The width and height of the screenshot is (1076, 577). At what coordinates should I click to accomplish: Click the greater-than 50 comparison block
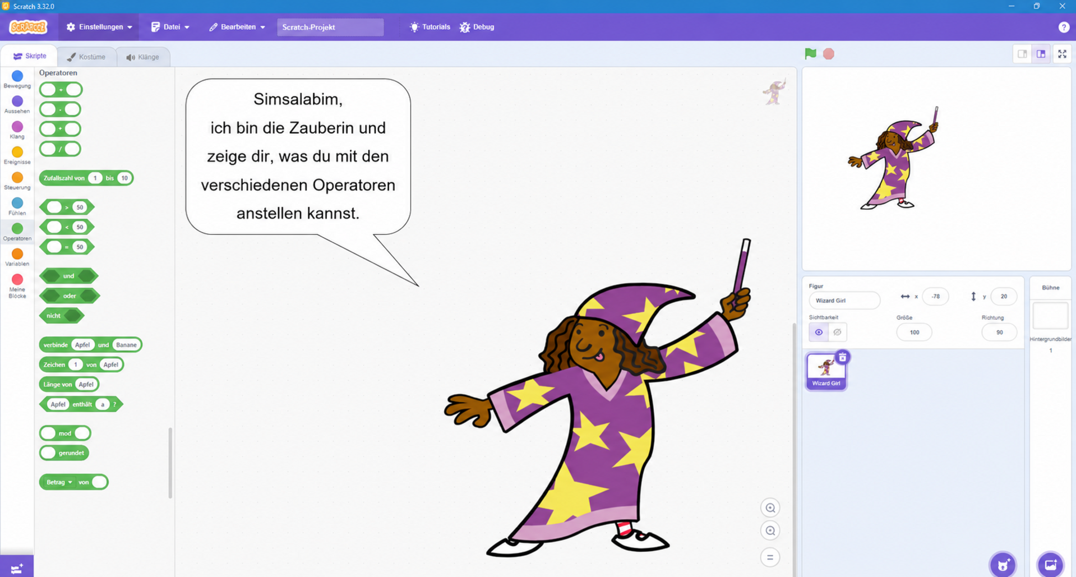click(67, 207)
